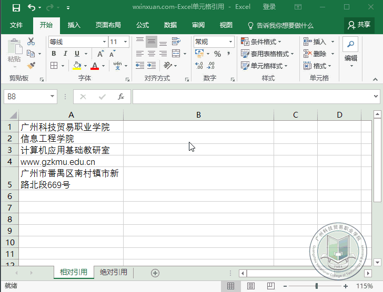Click the Percent Style button
Screen dimensions: 383x292
(x=217, y=54)
